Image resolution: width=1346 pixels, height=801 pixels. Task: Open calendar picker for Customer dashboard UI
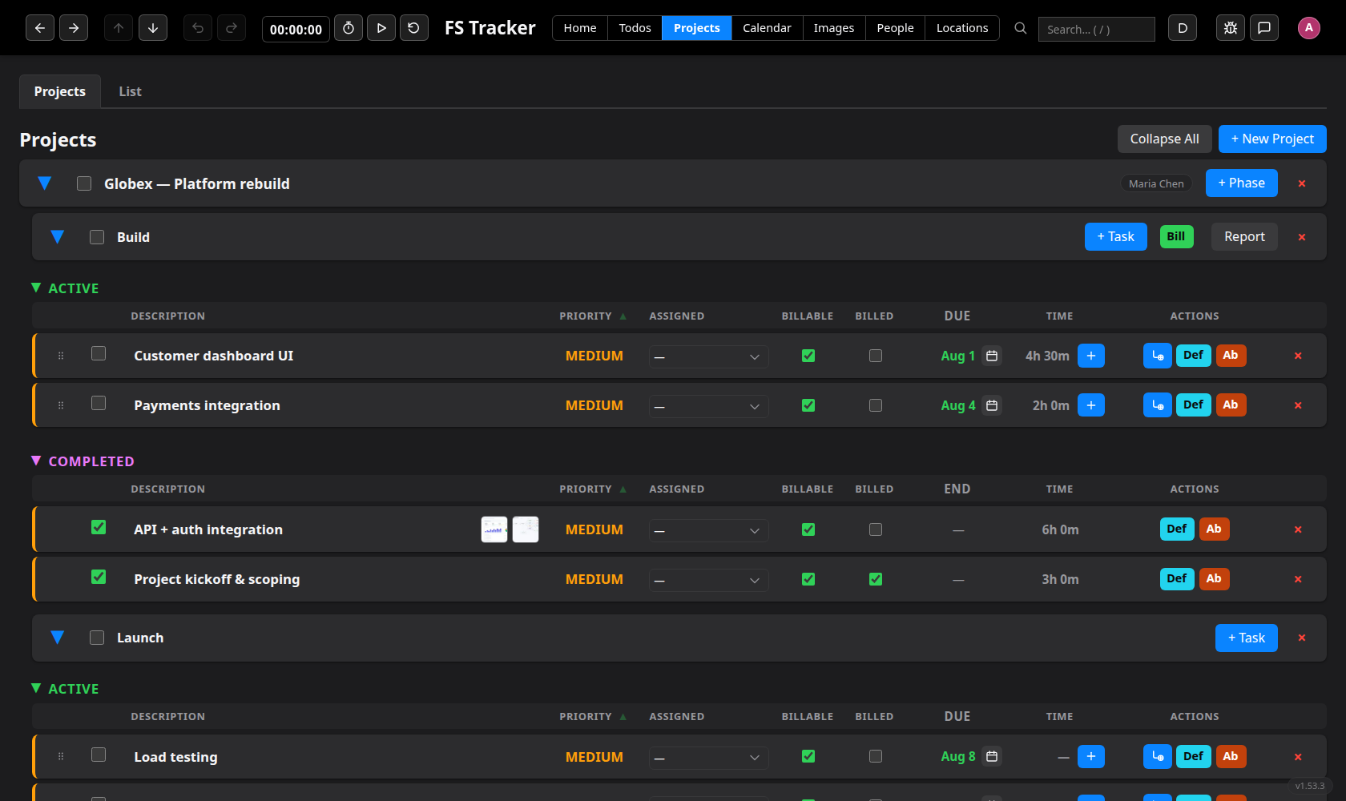pos(992,356)
